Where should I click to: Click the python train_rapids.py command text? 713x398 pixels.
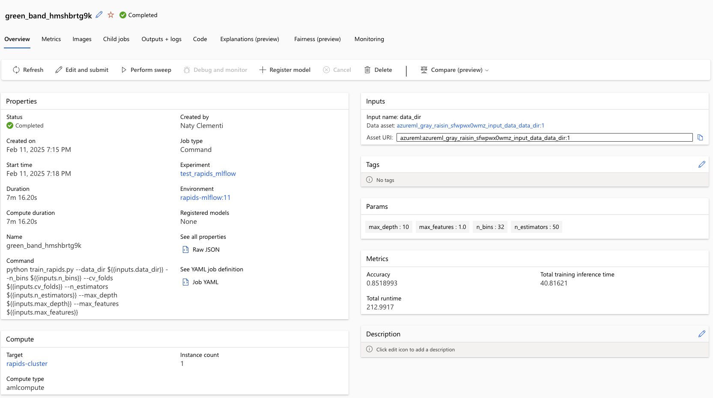click(87, 291)
